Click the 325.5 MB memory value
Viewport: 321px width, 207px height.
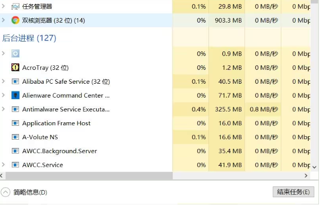tap(228, 109)
